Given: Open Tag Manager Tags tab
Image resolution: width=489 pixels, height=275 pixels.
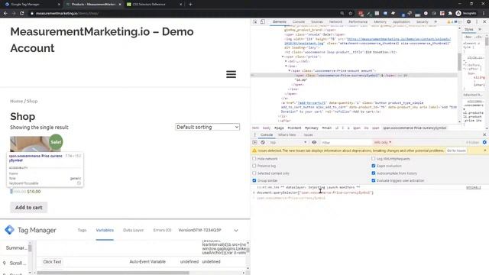Looking at the screenshot, I should [82, 230].
